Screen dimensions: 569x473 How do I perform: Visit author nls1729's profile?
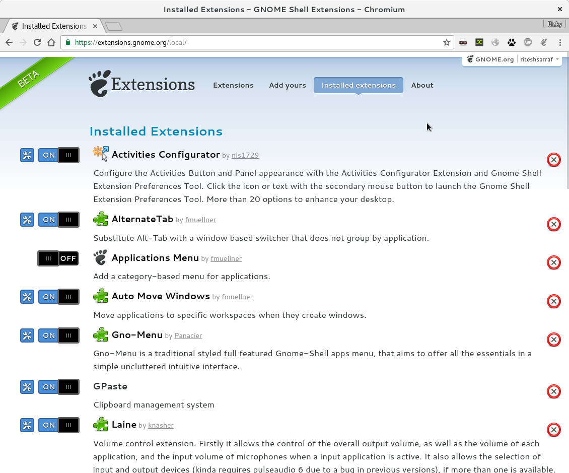pos(245,155)
